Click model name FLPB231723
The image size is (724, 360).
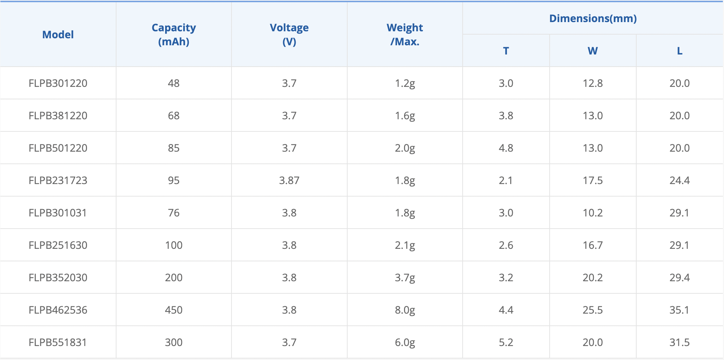click(x=58, y=180)
